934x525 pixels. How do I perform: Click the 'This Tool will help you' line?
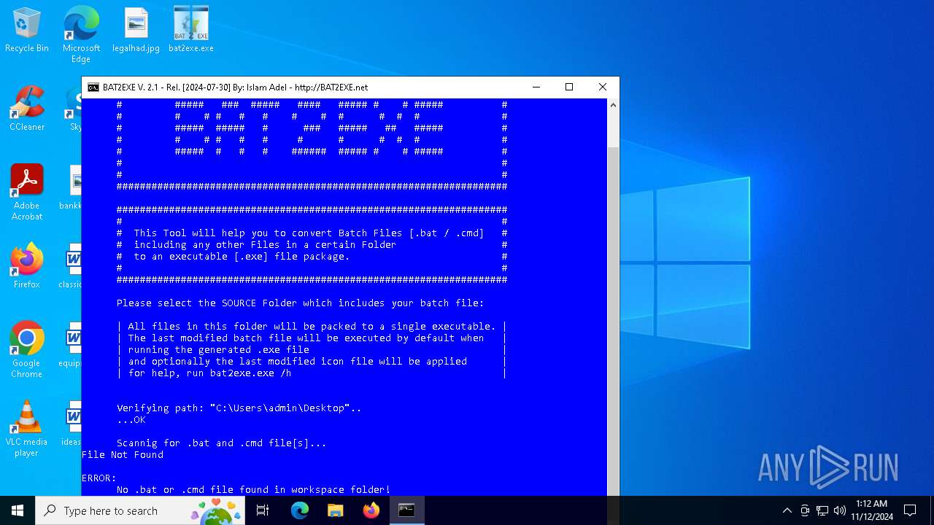(x=309, y=233)
